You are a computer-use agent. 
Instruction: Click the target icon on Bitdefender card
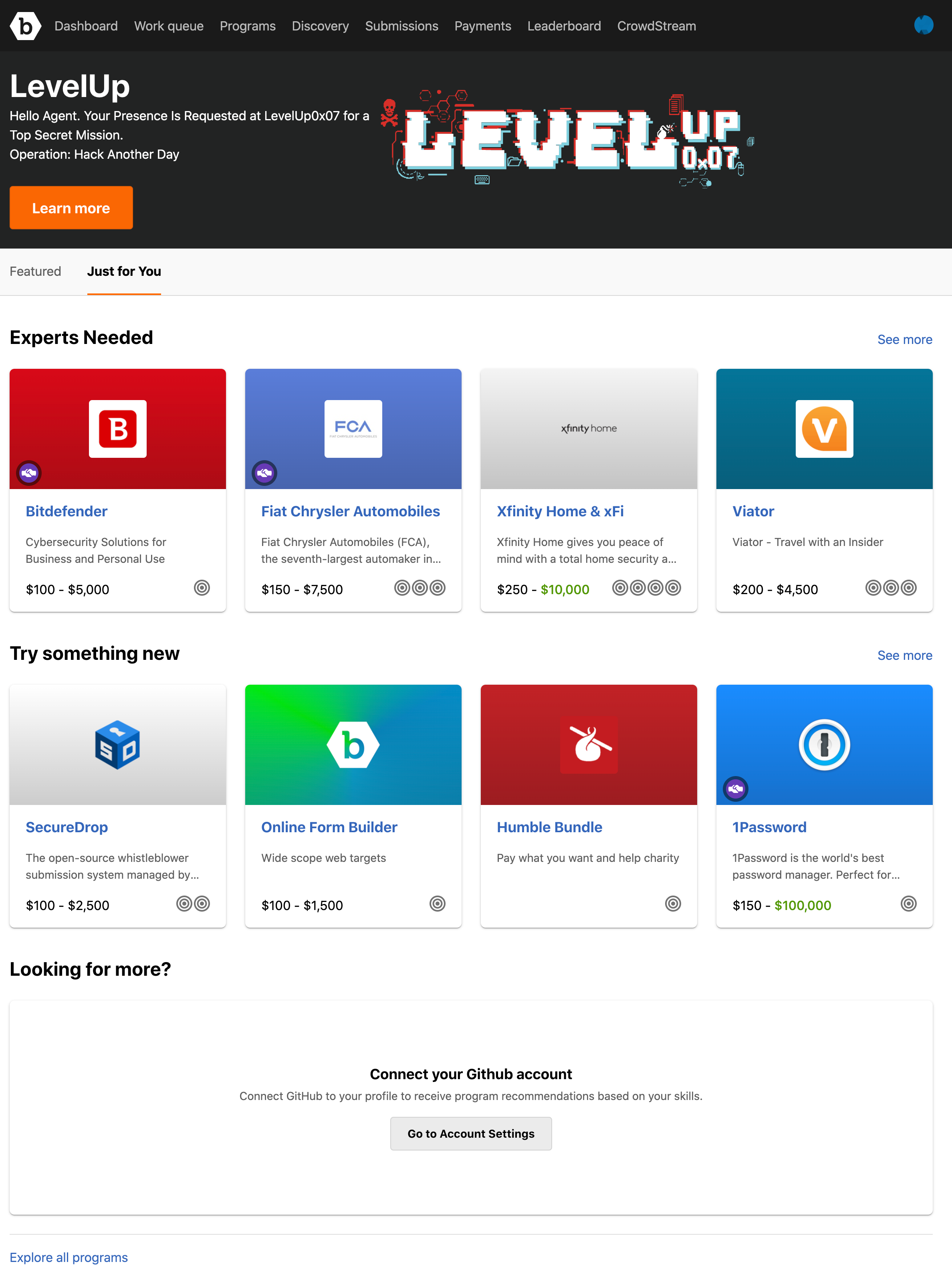point(202,588)
